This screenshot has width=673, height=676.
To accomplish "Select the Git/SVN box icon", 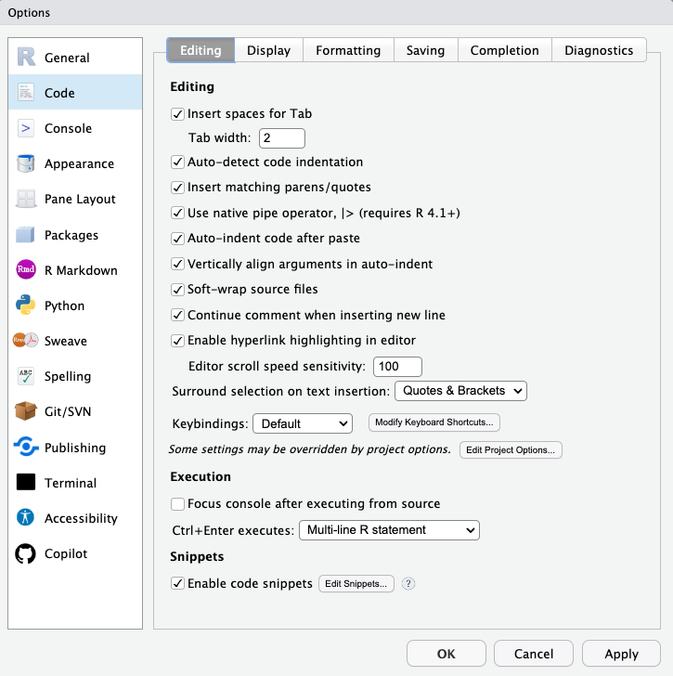I will point(26,411).
